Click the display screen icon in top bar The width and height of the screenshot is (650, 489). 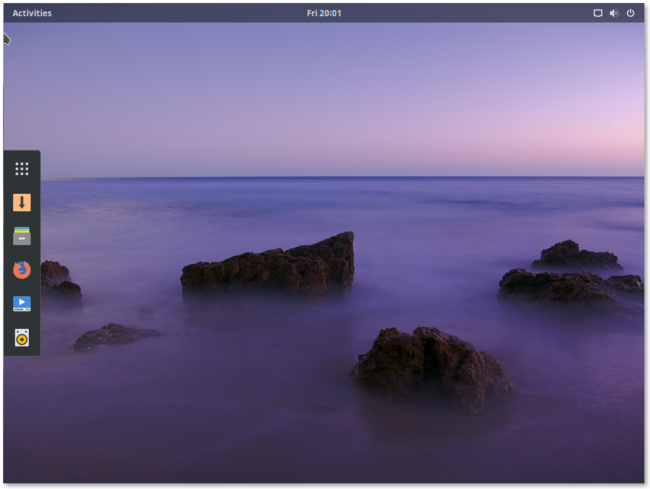597,13
